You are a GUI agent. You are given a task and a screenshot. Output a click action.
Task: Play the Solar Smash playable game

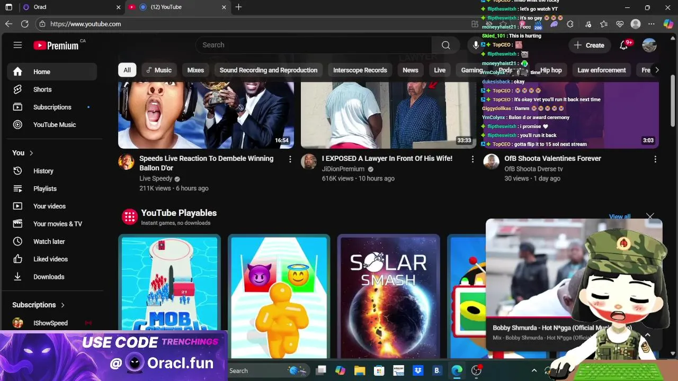click(389, 297)
